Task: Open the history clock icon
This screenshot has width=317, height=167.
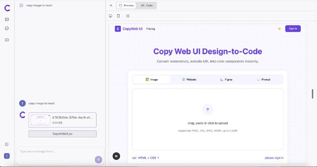Action: [7, 28]
